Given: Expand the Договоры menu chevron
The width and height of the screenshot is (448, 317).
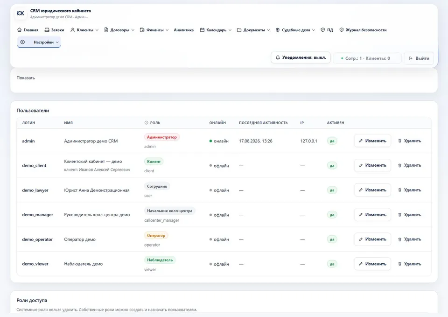Looking at the screenshot, I should pos(133,30).
